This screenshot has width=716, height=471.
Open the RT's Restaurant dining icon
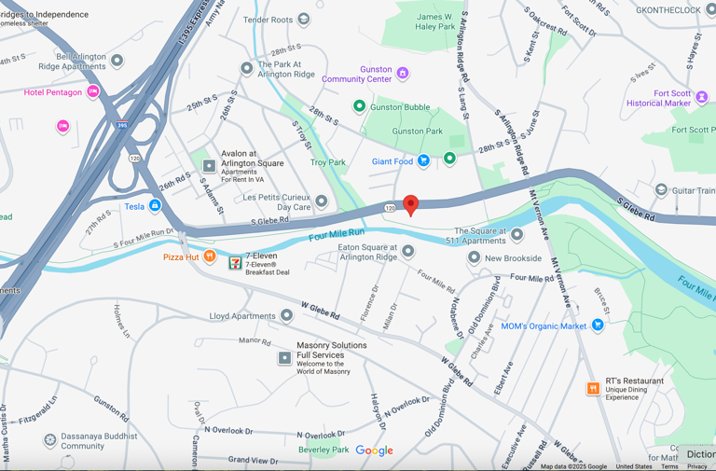click(x=593, y=388)
